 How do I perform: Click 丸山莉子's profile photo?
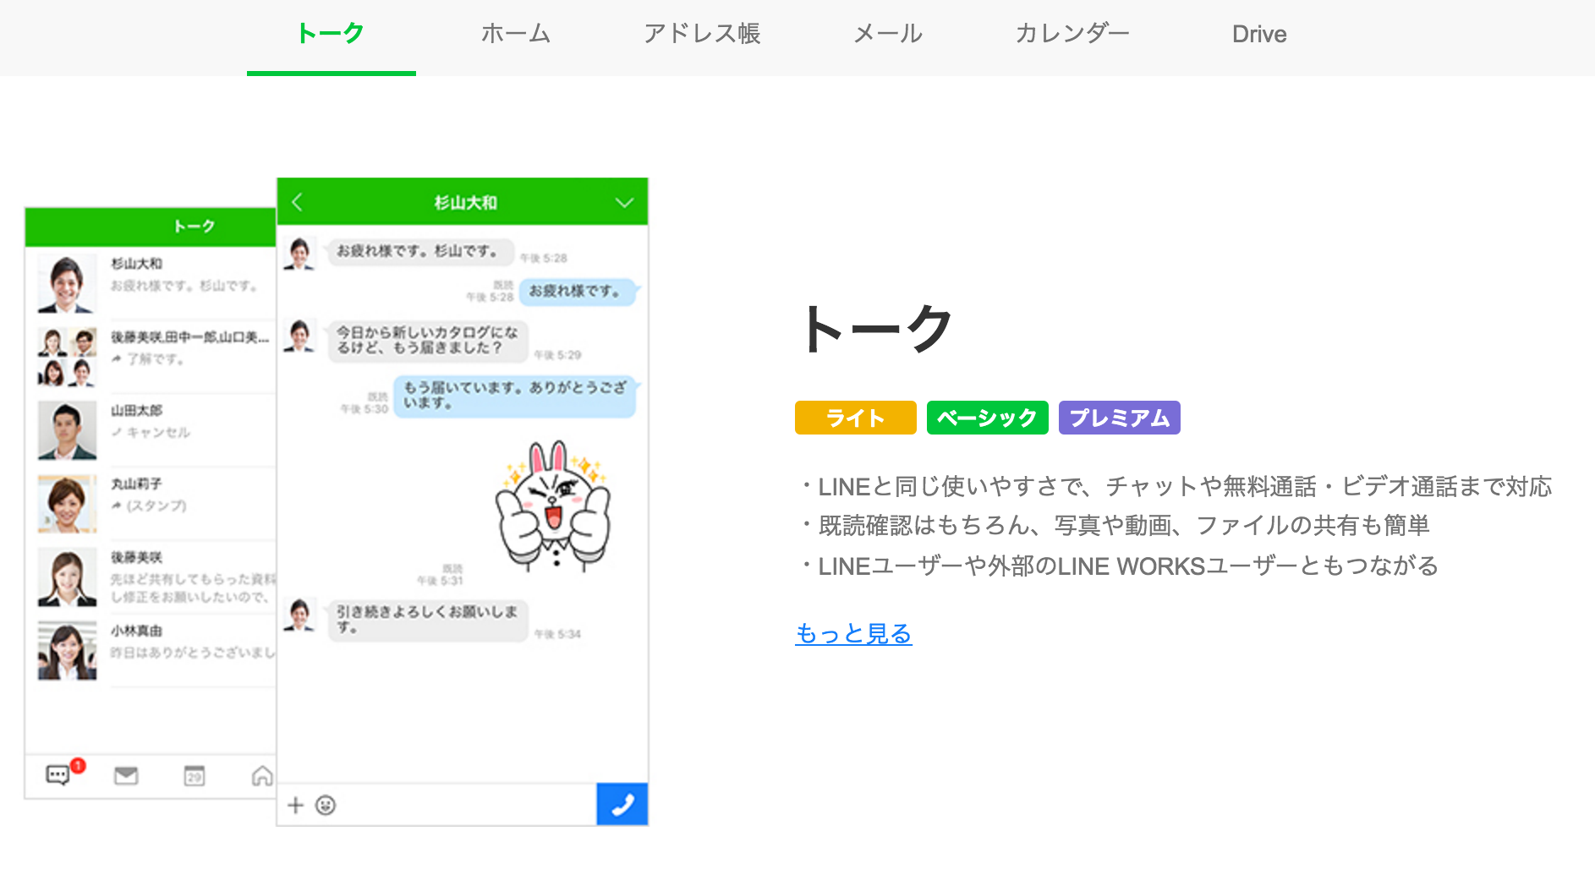[67, 504]
